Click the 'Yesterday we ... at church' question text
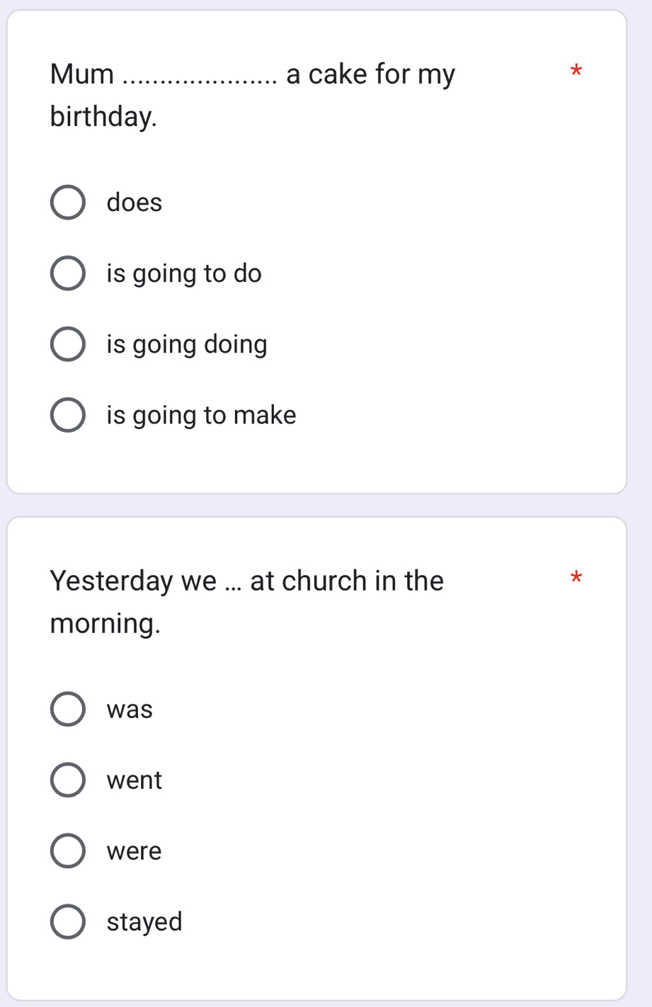This screenshot has width=652, height=1007. [247, 602]
